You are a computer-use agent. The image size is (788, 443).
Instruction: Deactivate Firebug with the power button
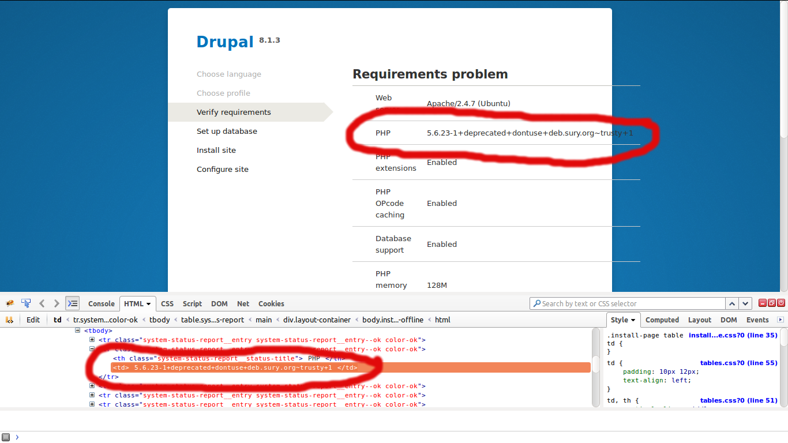tap(781, 303)
